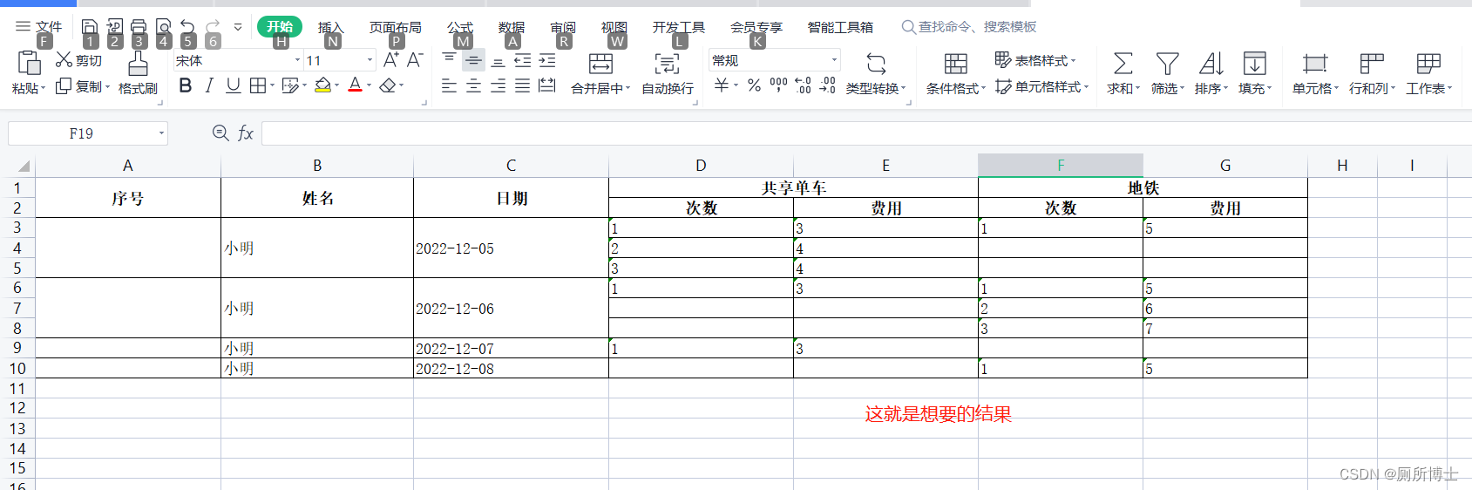Click the Sum (求和) sigma icon
This screenshot has width=1472, height=490.
click(1123, 63)
